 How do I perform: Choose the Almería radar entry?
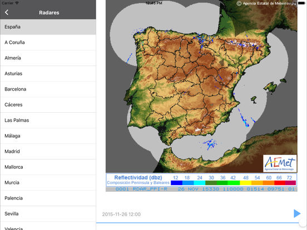click(x=48, y=58)
